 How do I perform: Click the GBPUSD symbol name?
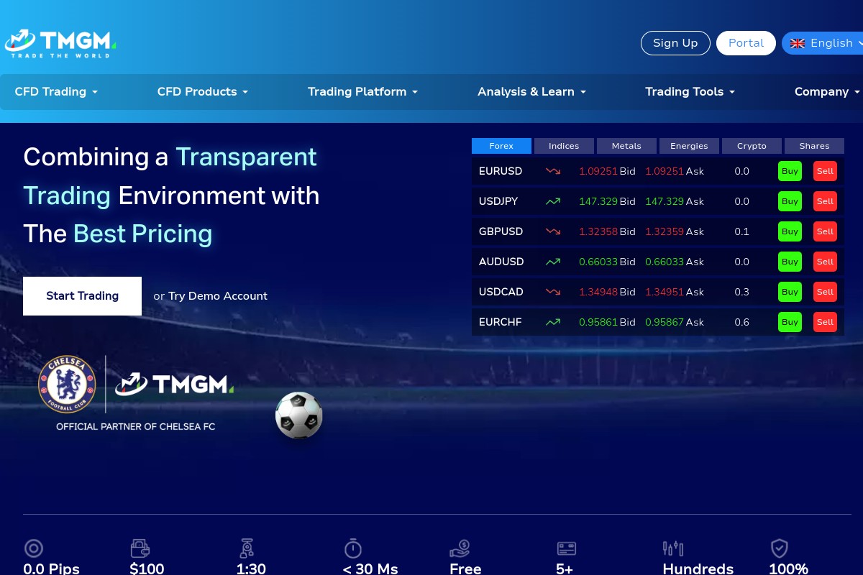click(501, 231)
